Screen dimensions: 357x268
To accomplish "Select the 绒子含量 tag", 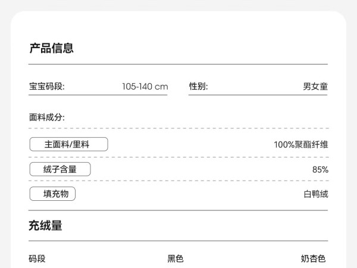I will tap(60, 169).
